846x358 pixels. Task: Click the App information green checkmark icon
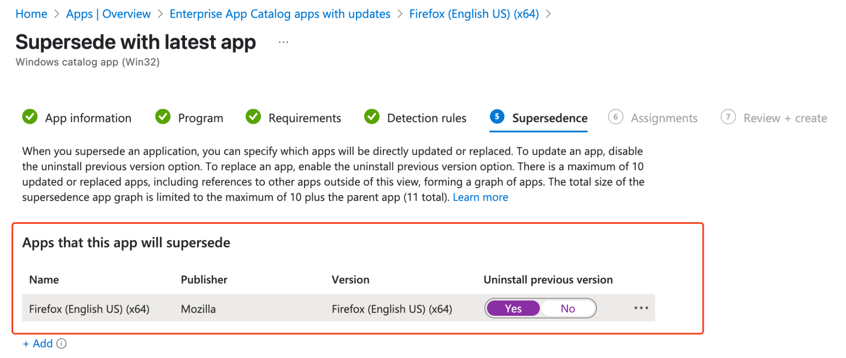coord(30,117)
